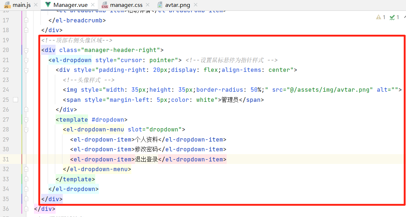The image size is (406, 217).
Task: Click line number 24 in the gutter
Action: 6,90
